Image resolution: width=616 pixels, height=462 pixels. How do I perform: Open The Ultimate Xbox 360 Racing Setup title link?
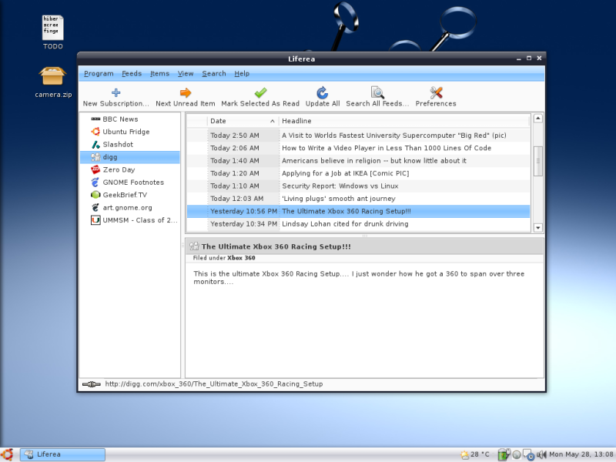point(276,246)
